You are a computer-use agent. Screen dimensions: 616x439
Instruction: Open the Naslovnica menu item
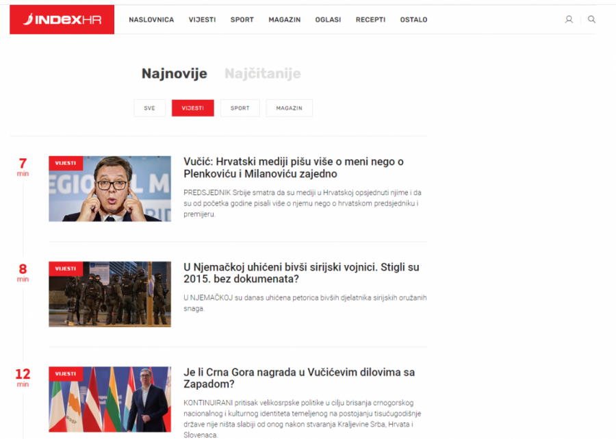pyautogui.click(x=151, y=20)
